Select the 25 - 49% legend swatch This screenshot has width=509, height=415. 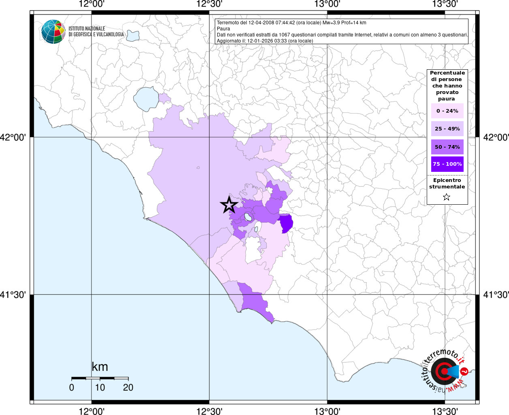pyautogui.click(x=447, y=128)
